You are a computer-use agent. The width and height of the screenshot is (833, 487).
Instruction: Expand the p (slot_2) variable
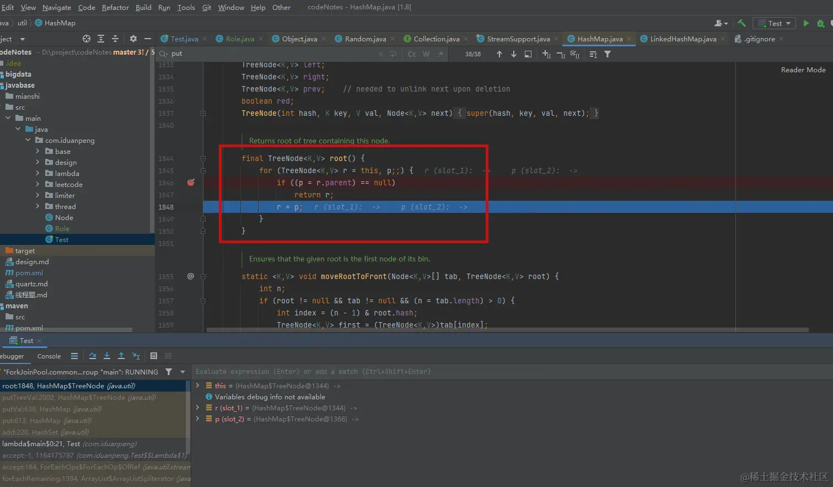click(x=198, y=419)
